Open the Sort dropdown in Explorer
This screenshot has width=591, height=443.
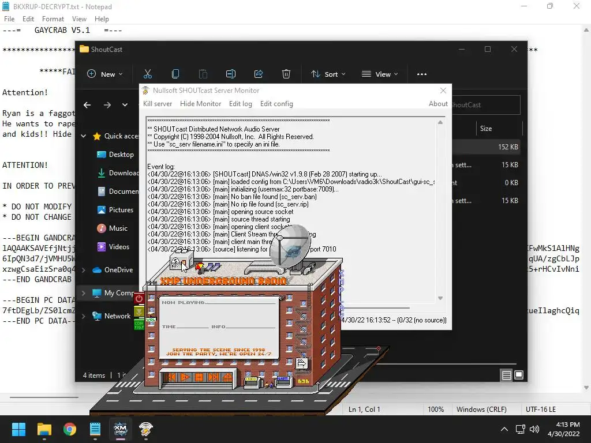click(328, 74)
